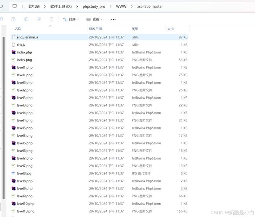Viewport: 255px width, 217px height.
Task: Sort by the 大小 column header
Action: [170, 29]
